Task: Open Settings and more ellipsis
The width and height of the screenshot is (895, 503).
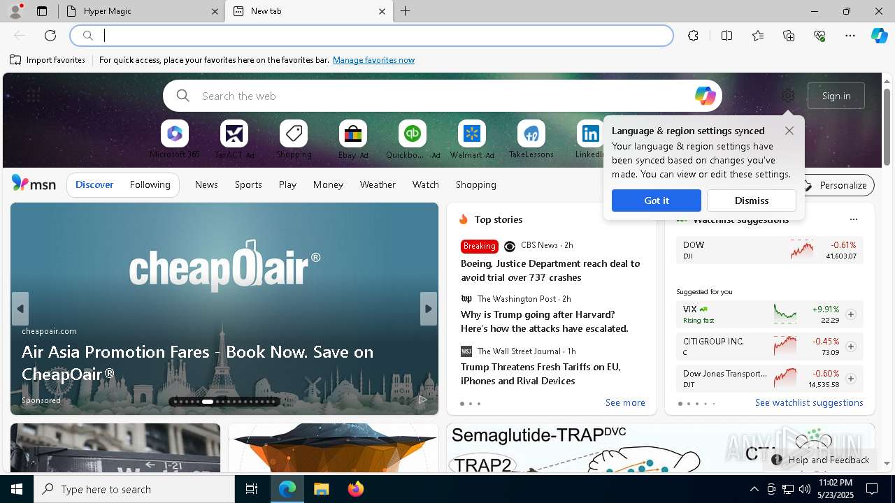Action: 850,36
